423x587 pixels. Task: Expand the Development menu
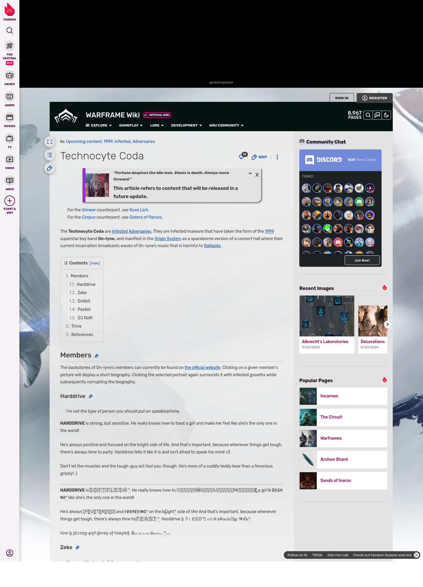coord(187,125)
